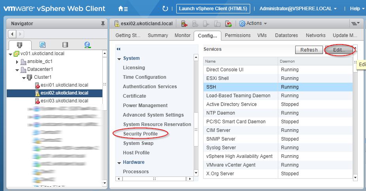Image resolution: width=366 pixels, height=191 pixels.
Task: Switch to the Monitor tab
Action: pyautogui.click(x=183, y=35)
